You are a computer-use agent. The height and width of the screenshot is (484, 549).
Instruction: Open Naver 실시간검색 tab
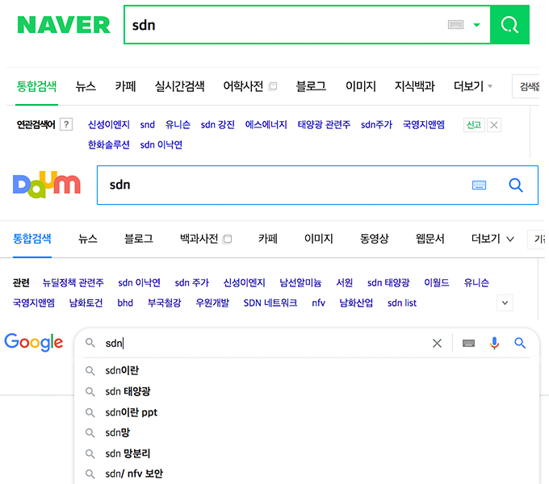(x=179, y=86)
